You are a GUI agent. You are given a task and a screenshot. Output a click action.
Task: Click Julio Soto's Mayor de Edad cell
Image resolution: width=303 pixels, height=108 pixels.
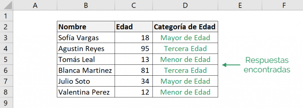(x=185, y=81)
